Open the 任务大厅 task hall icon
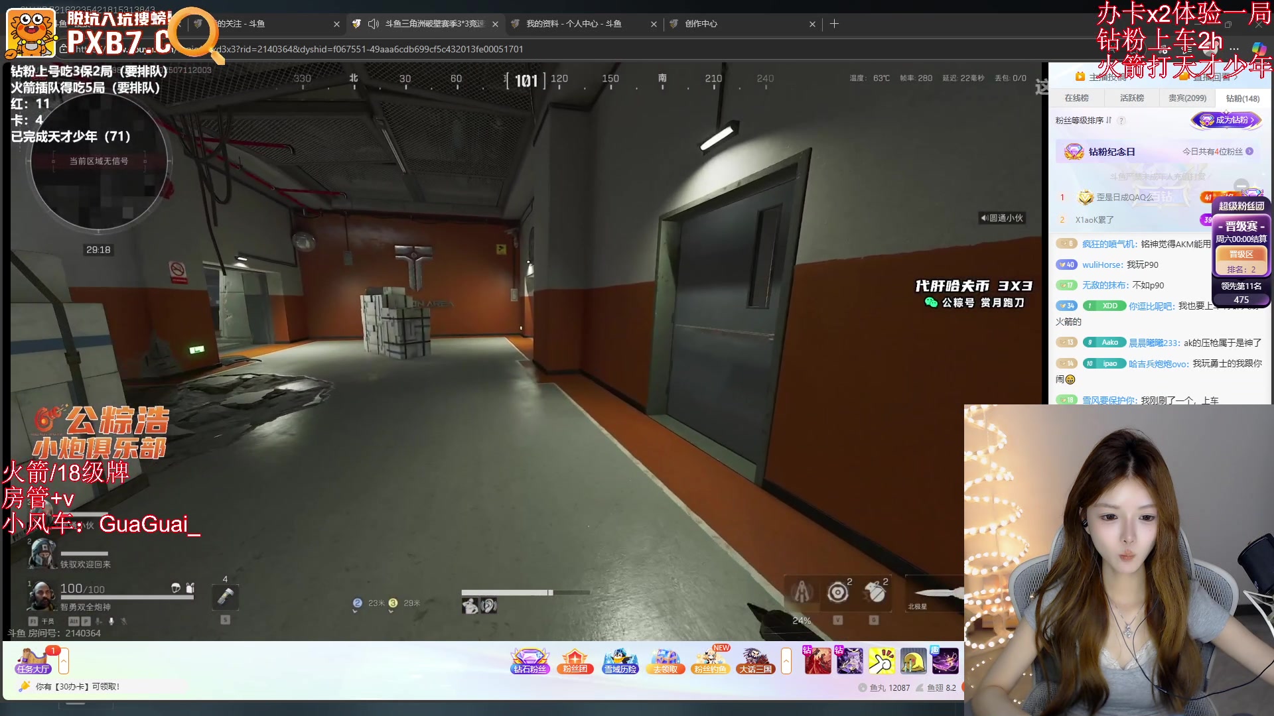This screenshot has height=716, width=1274. 33,660
